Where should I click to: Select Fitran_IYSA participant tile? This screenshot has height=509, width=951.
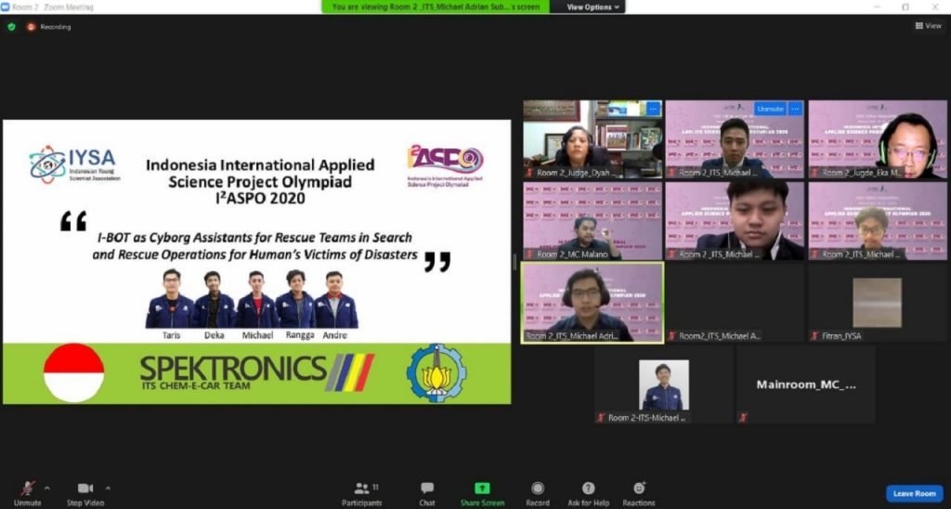877,303
